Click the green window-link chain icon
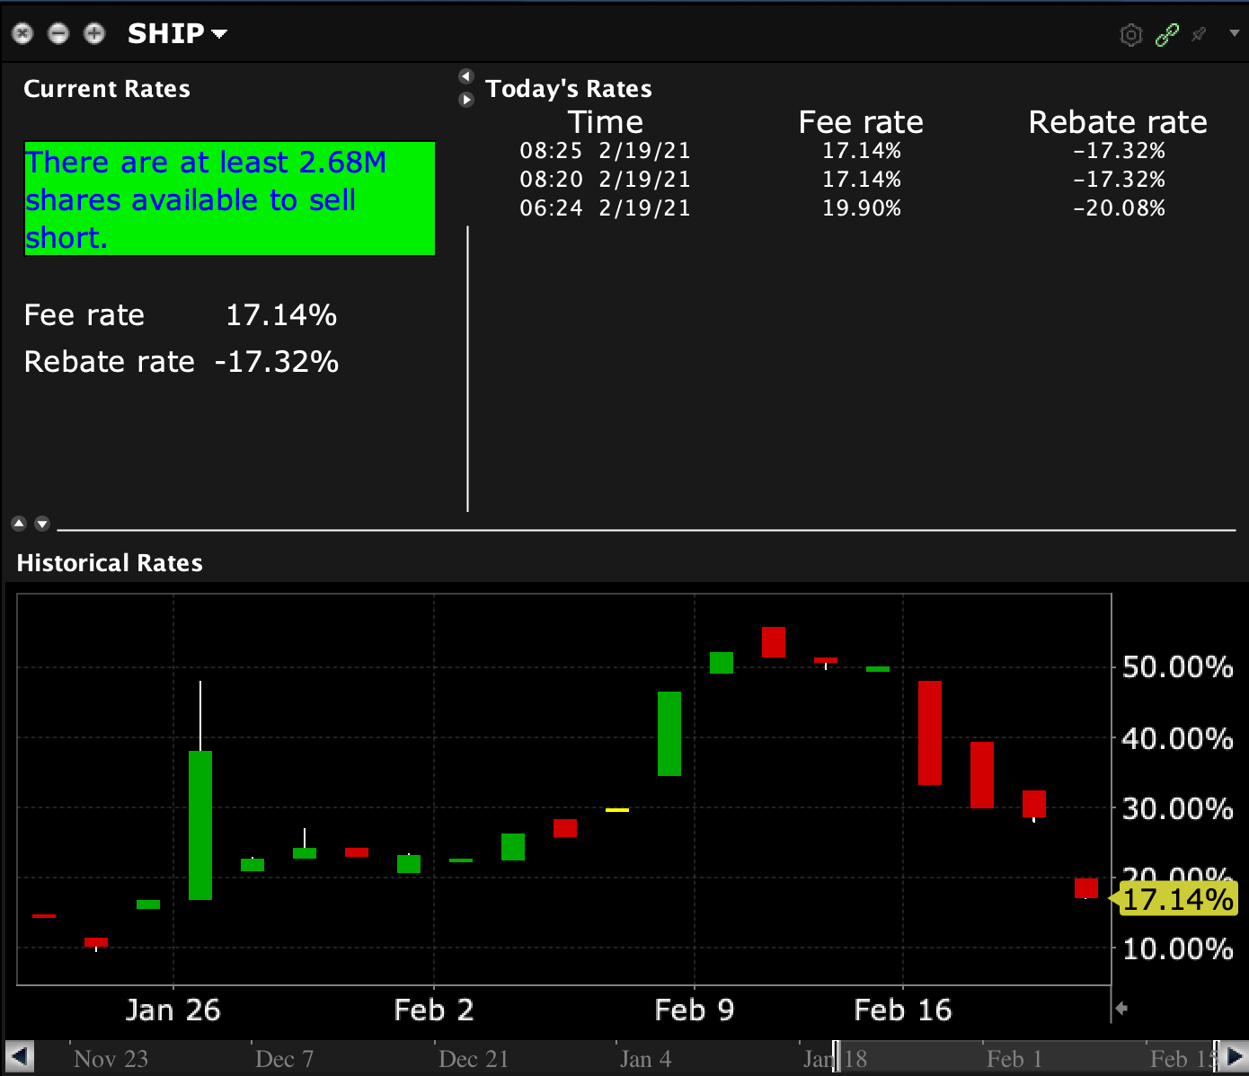Image resolution: width=1249 pixels, height=1076 pixels. pos(1165,34)
